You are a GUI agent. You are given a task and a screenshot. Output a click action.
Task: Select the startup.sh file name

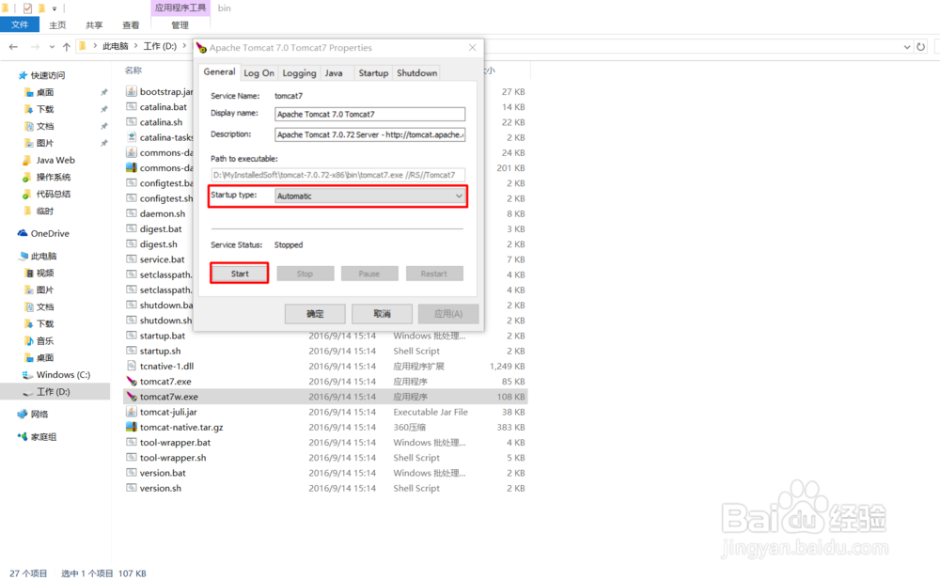click(160, 351)
